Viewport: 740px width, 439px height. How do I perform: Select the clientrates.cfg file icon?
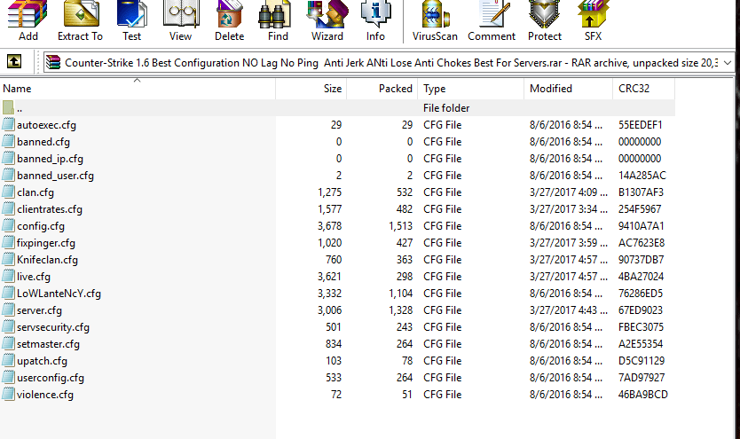click(8, 209)
